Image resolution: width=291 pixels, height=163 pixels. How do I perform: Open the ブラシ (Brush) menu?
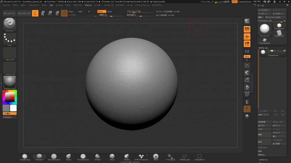point(15,5)
